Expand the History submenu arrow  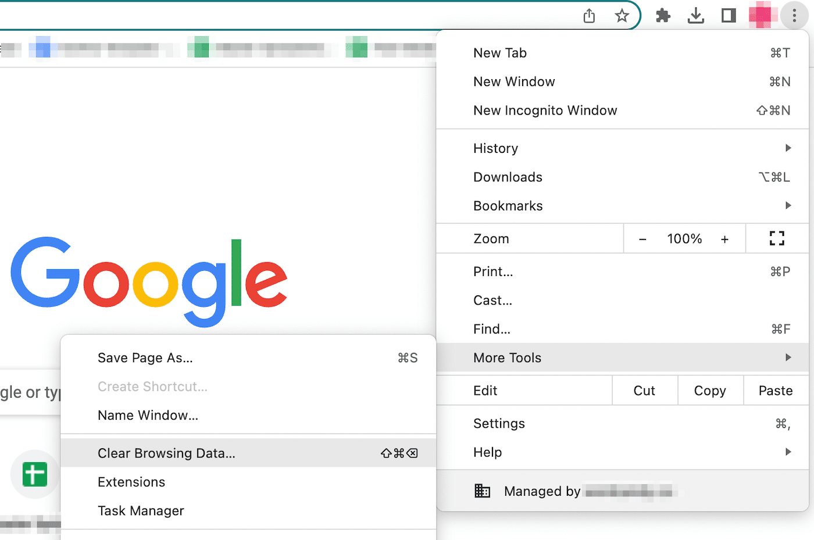pyautogui.click(x=788, y=148)
